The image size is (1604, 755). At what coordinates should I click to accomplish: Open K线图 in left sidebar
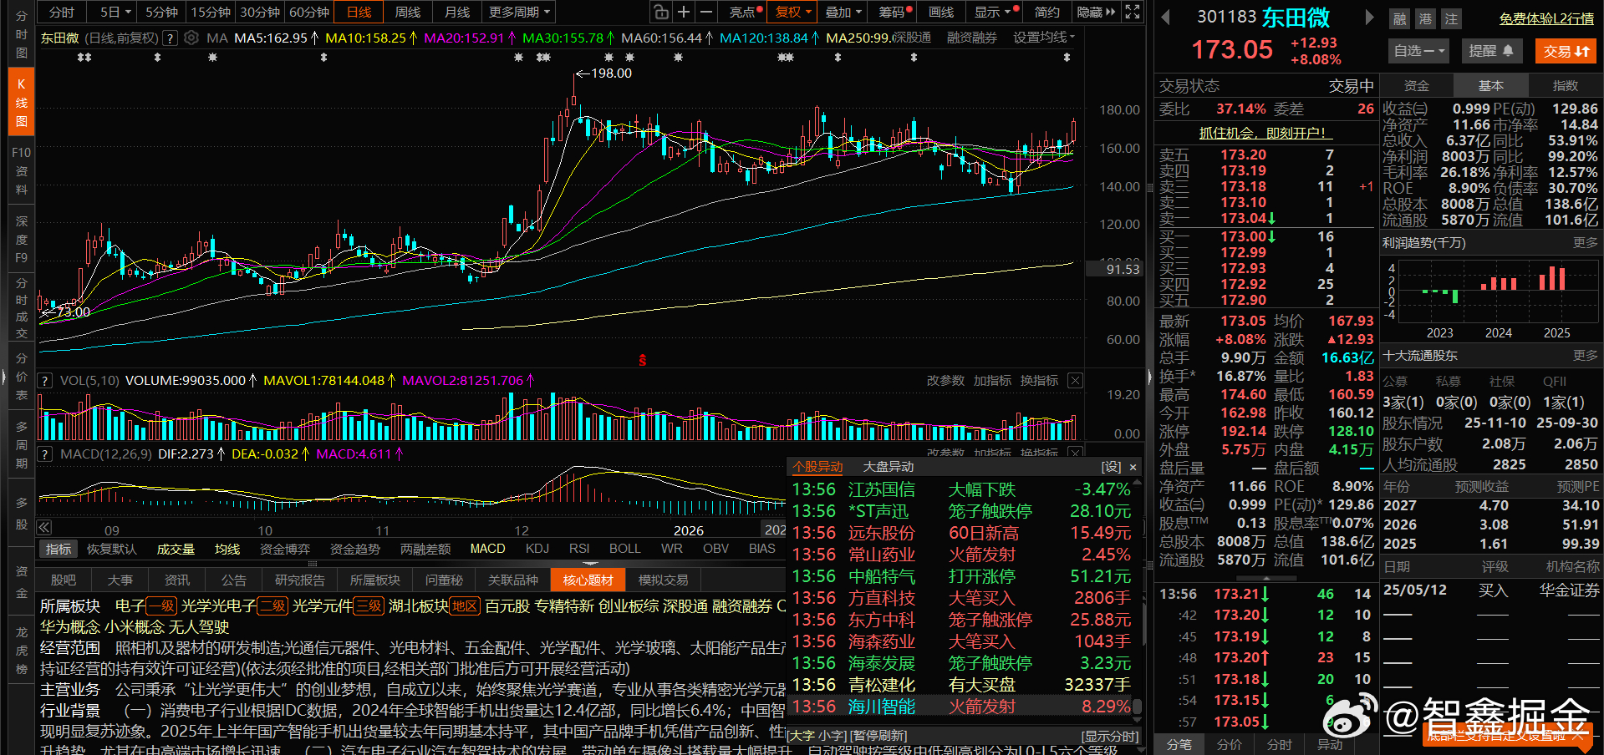click(21, 103)
